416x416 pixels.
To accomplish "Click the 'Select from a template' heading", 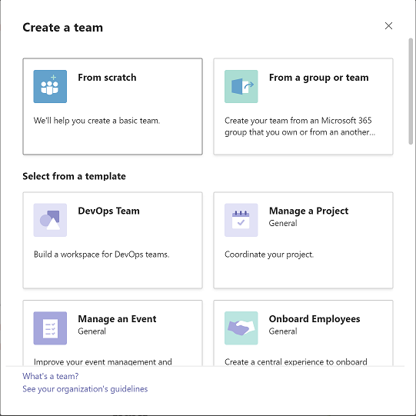I will 75,176.
